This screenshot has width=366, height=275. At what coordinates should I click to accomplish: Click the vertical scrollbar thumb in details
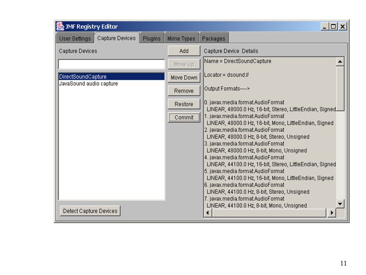tap(340, 89)
